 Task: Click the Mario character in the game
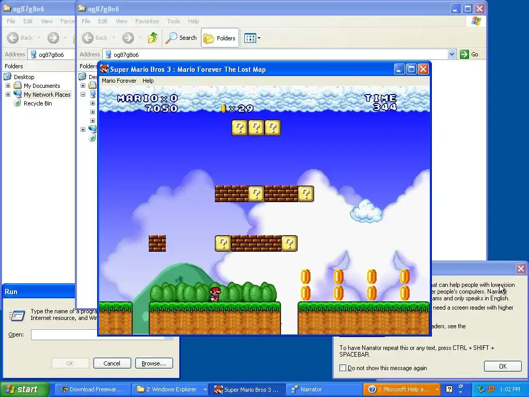[x=215, y=294]
